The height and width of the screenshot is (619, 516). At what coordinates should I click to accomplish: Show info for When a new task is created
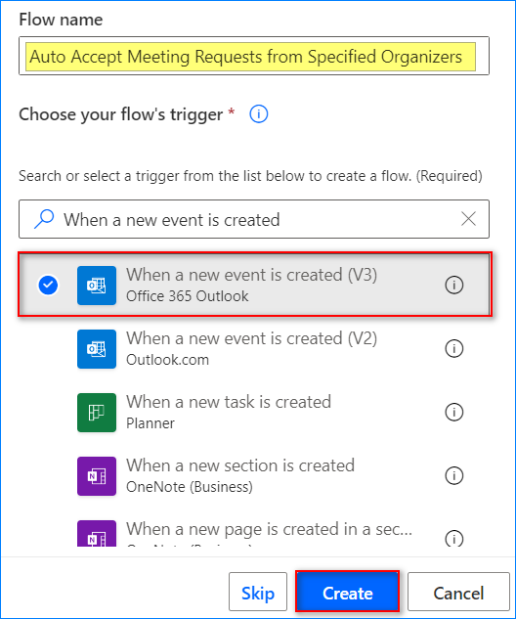coord(454,412)
